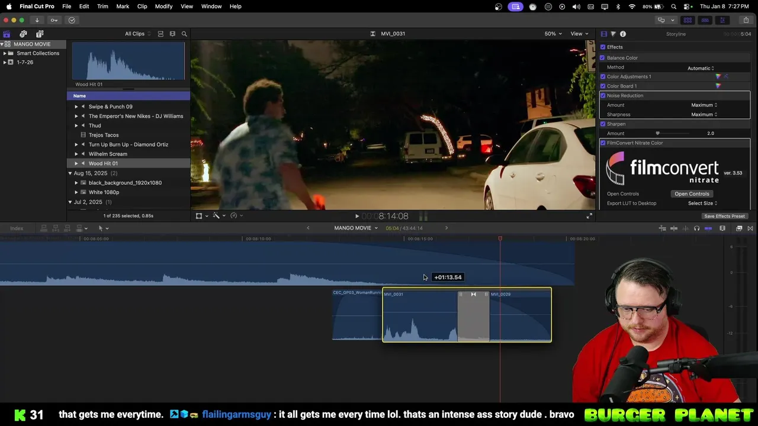Show or hide the Timeline button
Image resolution: width=758 pixels, height=426 pixels.
705,20
